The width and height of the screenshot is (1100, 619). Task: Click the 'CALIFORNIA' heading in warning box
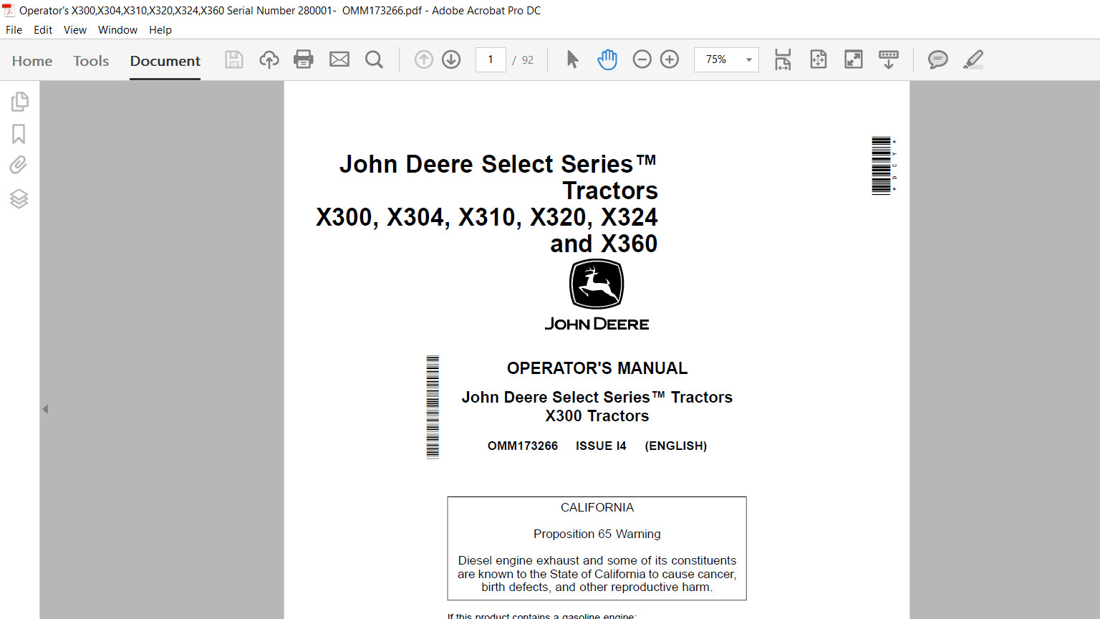coord(597,507)
